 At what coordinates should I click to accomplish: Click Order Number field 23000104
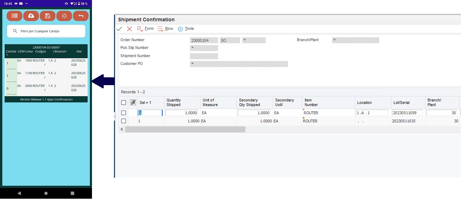pos(204,40)
